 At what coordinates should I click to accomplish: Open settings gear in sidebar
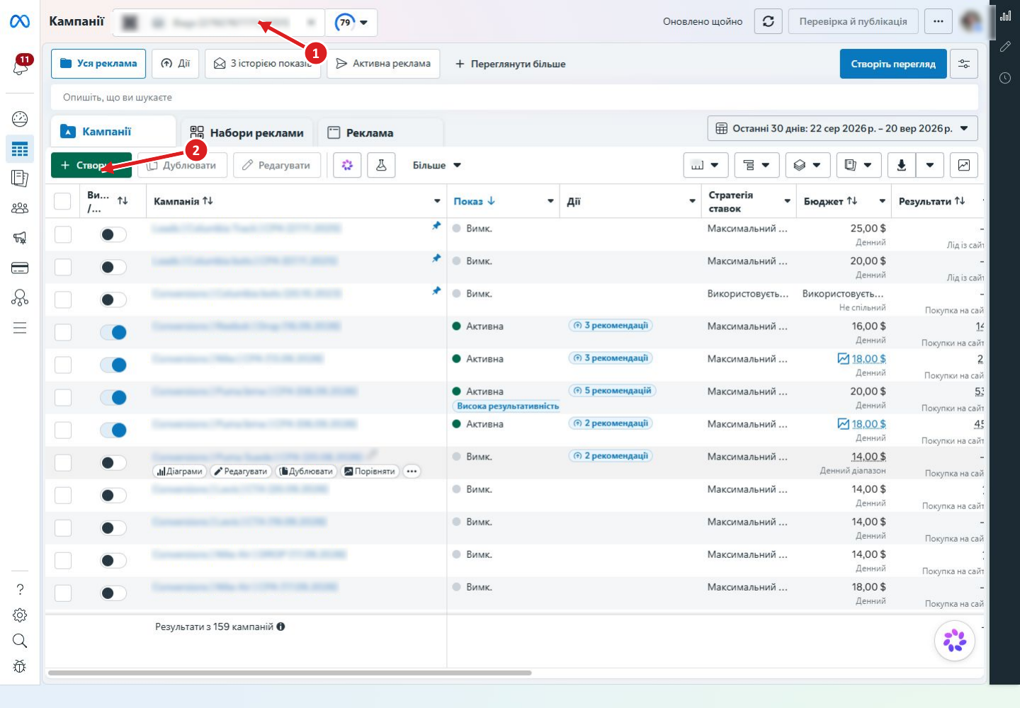pyautogui.click(x=20, y=615)
